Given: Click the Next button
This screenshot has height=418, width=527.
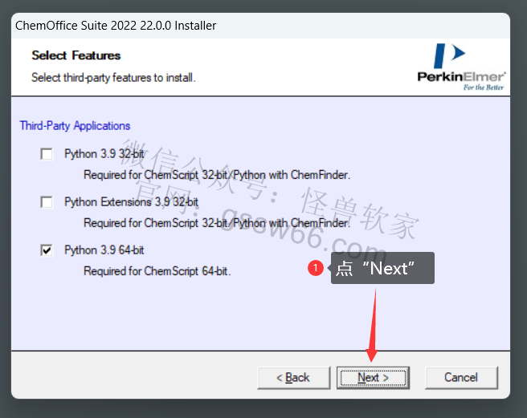Looking at the screenshot, I should tap(373, 378).
